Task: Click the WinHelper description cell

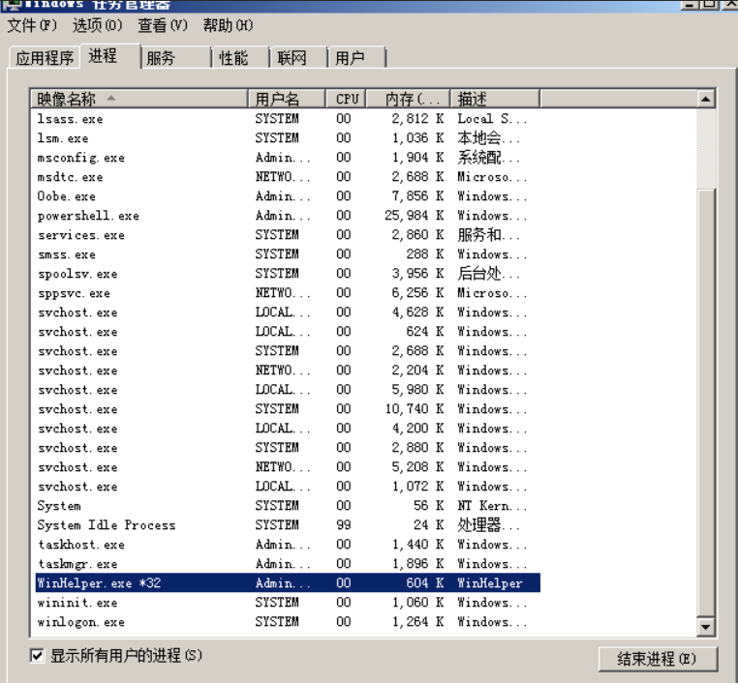Action: tap(490, 583)
